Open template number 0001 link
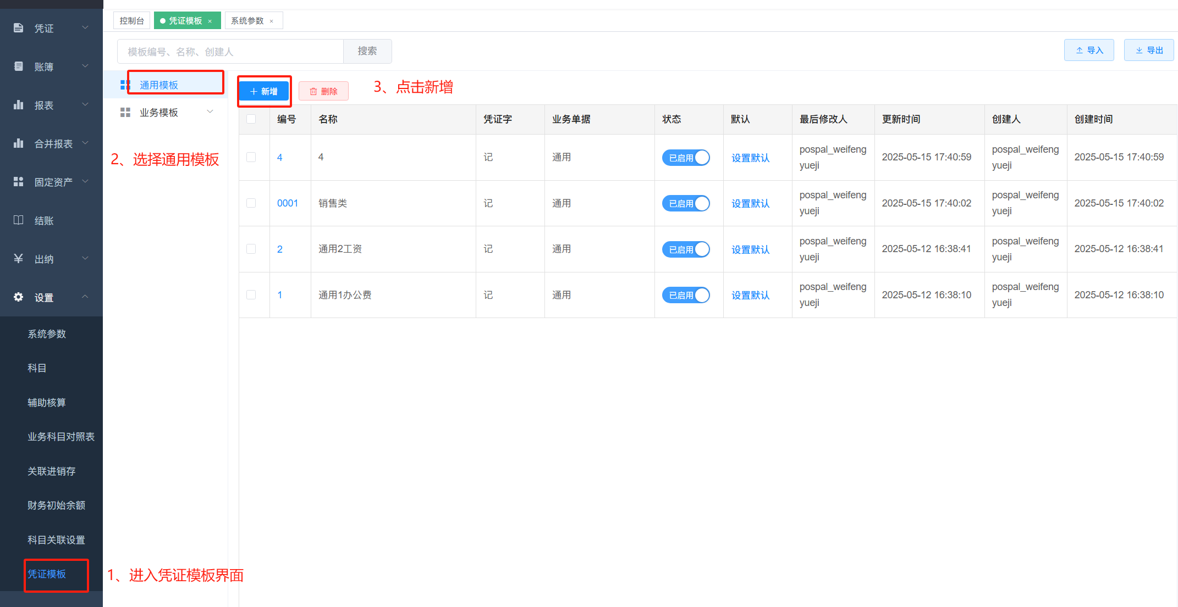1178x607 pixels. (x=288, y=203)
